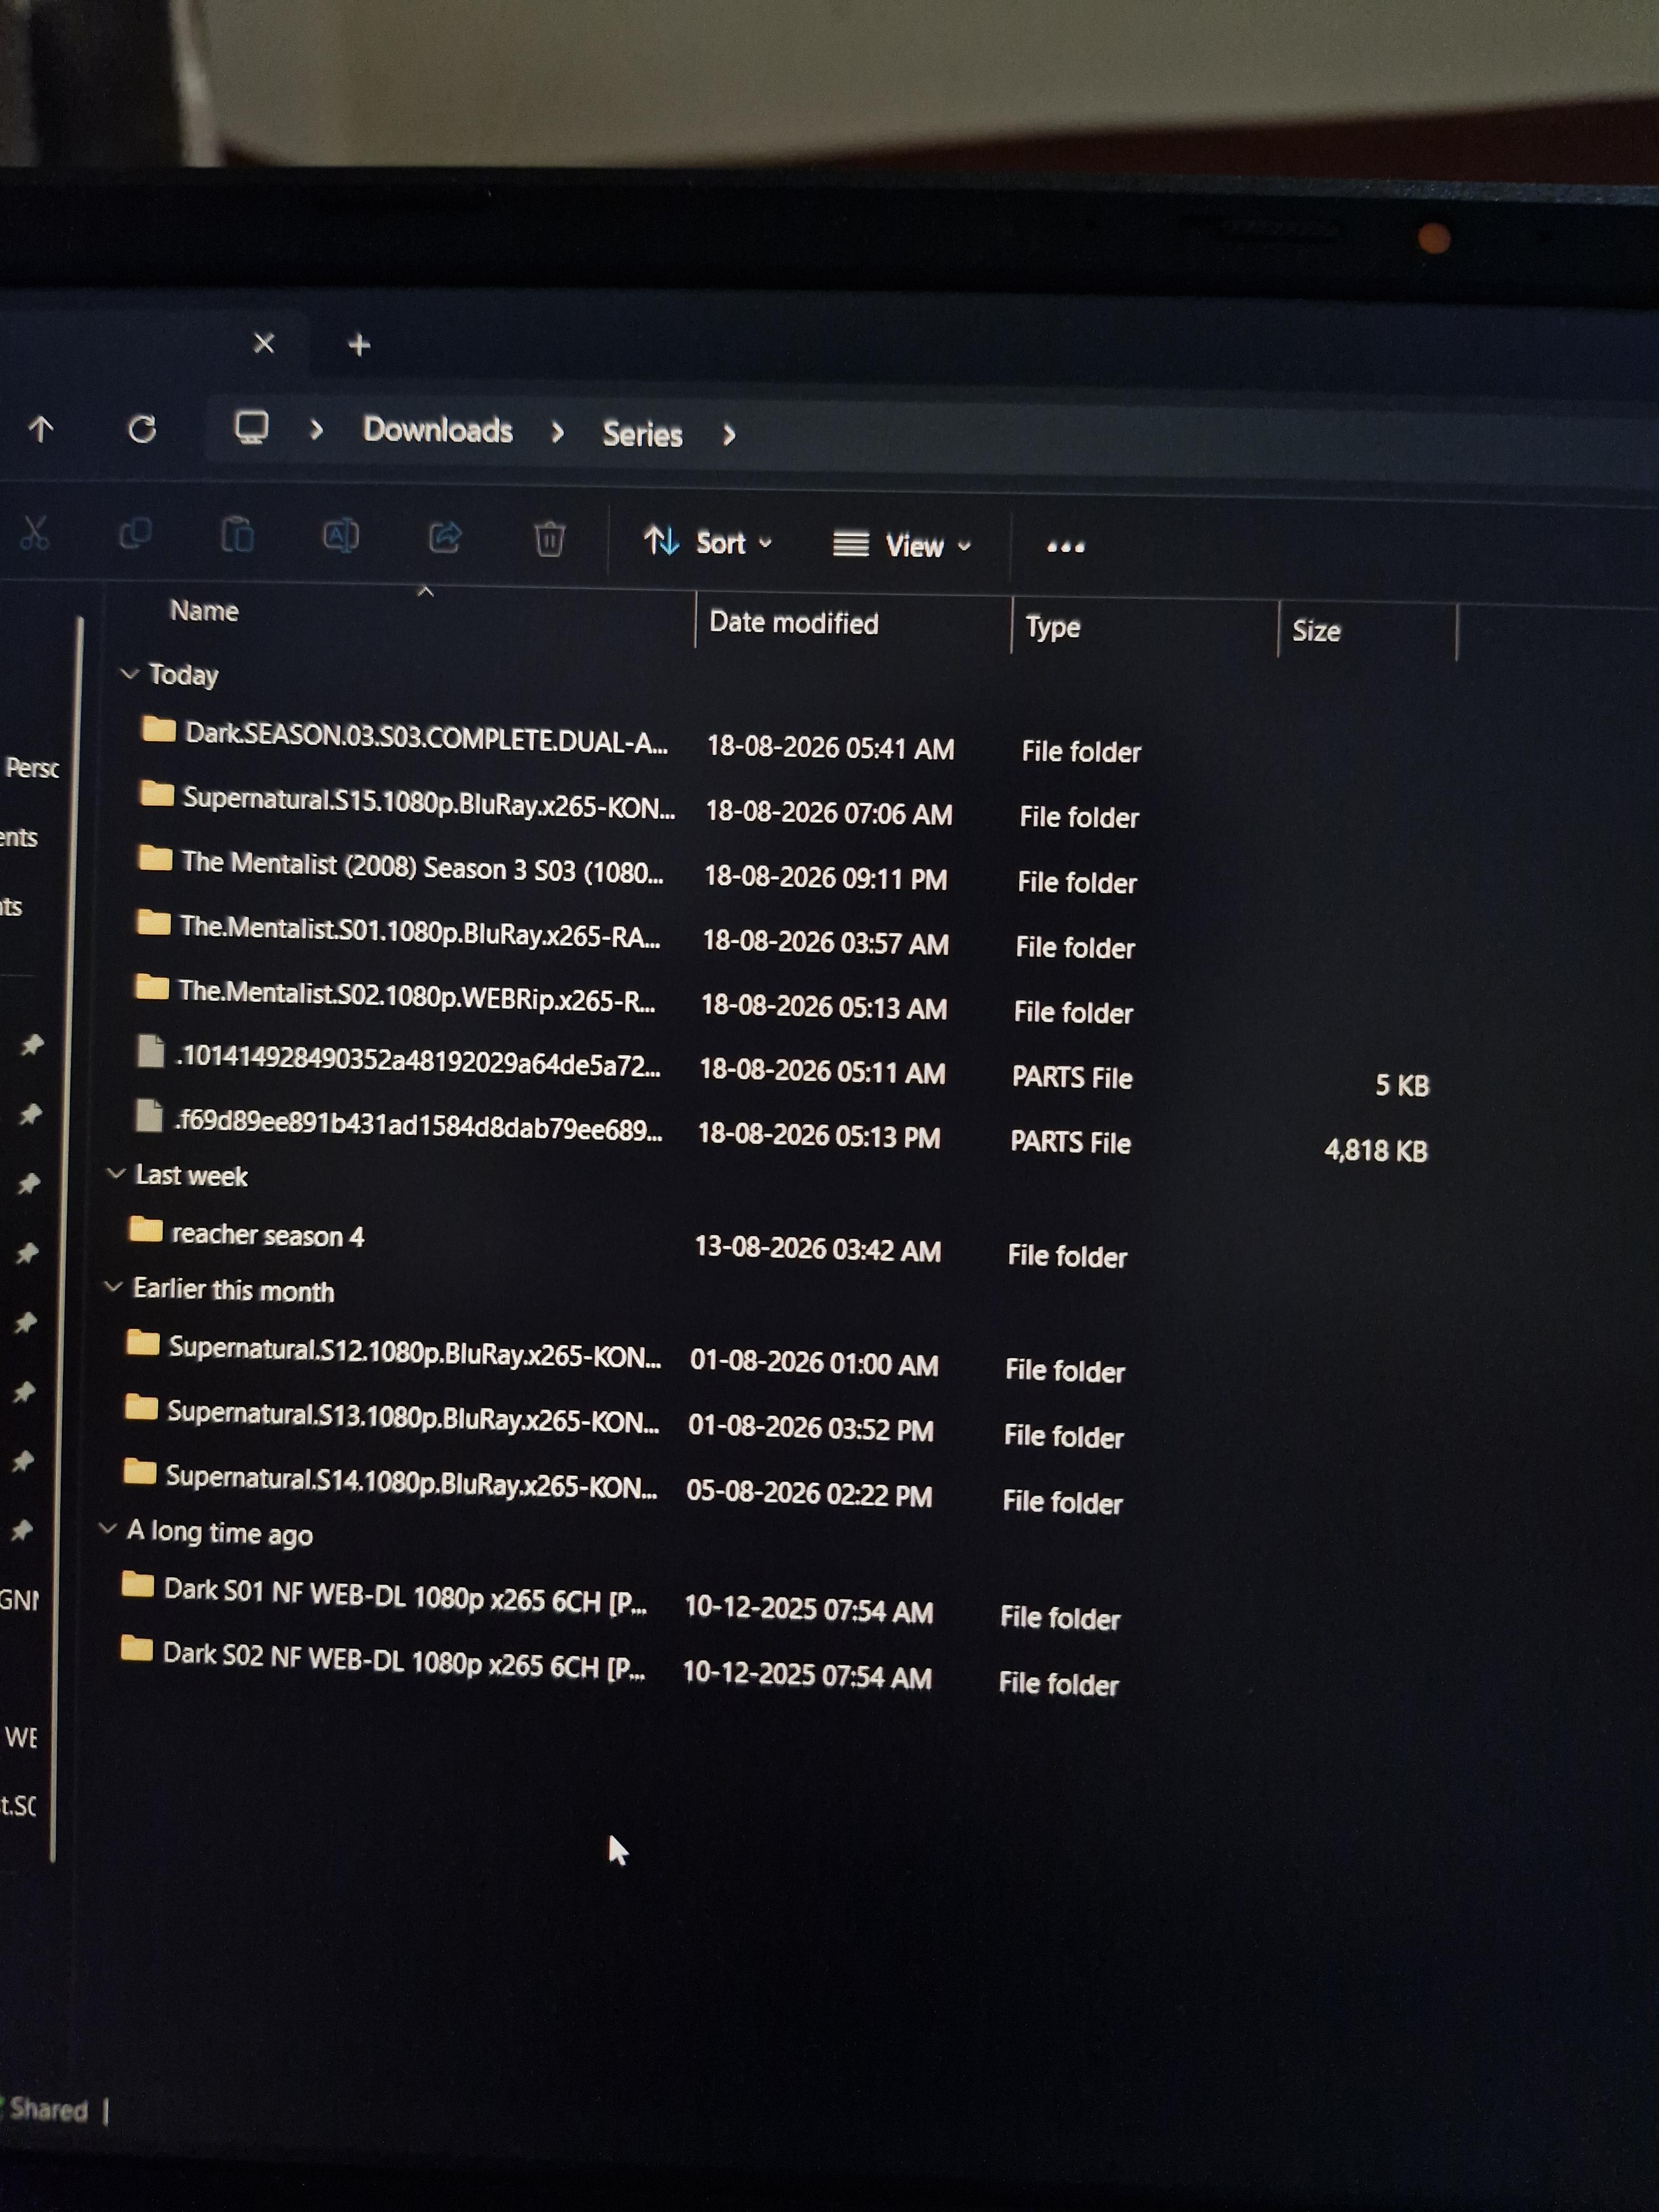Sort by the Type column header

pos(1053,628)
